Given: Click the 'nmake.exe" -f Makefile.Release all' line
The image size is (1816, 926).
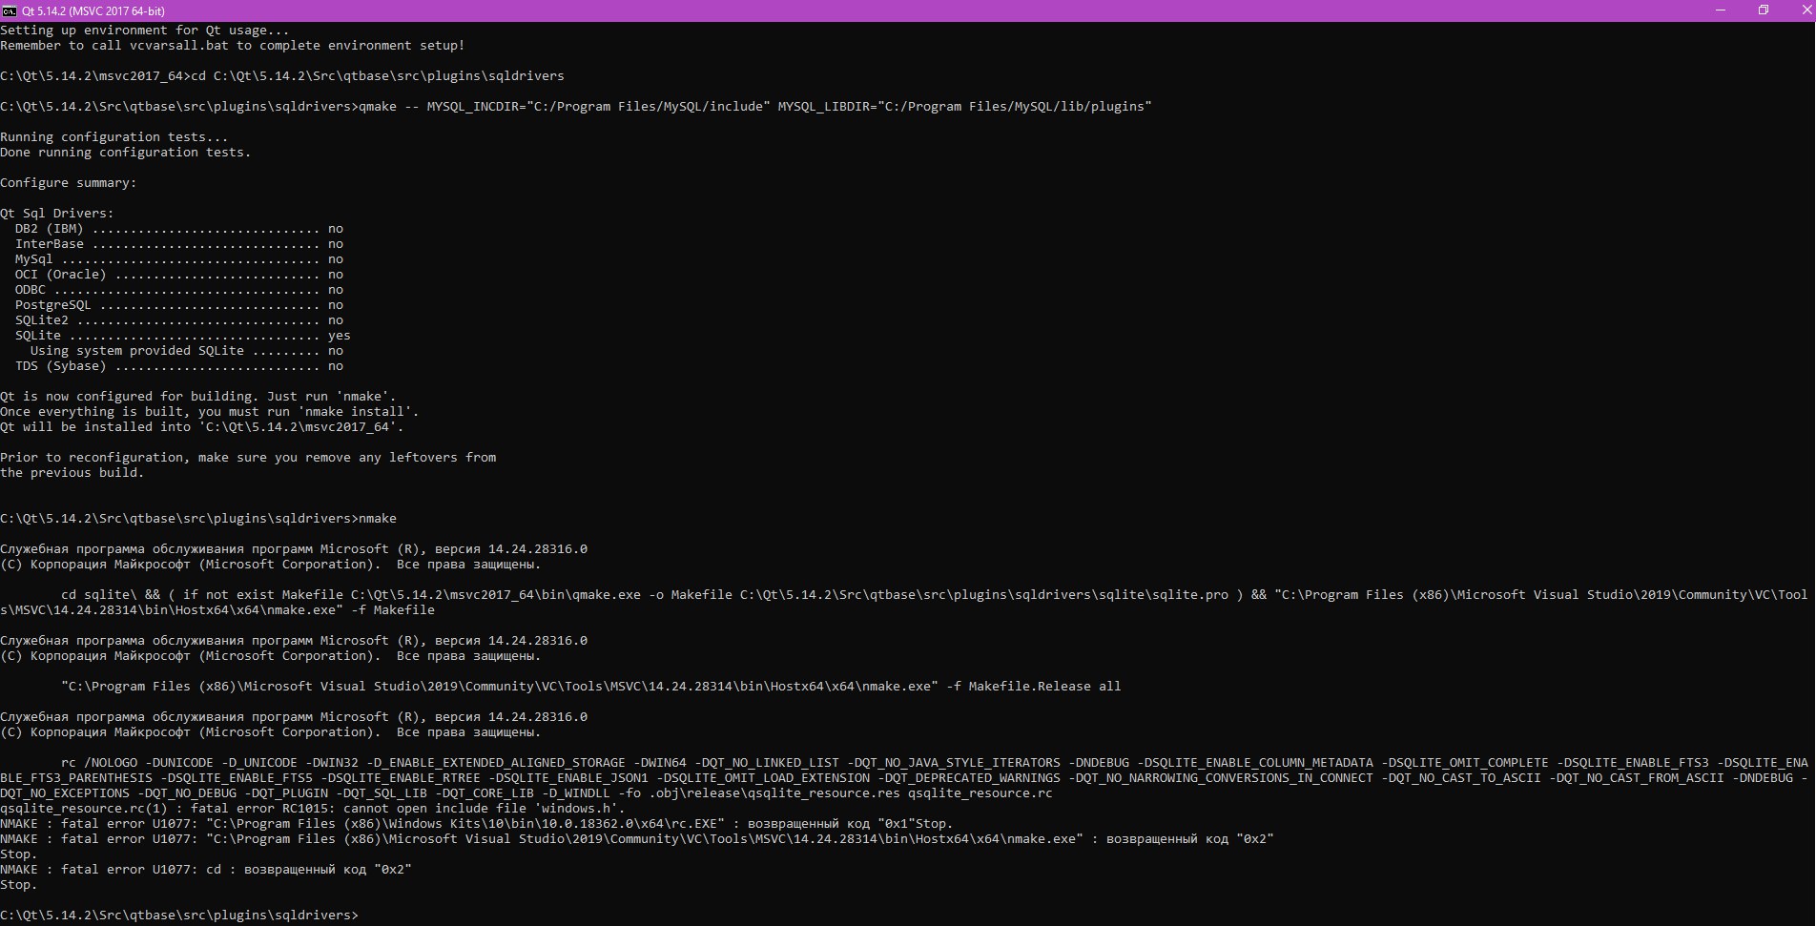Looking at the screenshot, I should (591, 687).
